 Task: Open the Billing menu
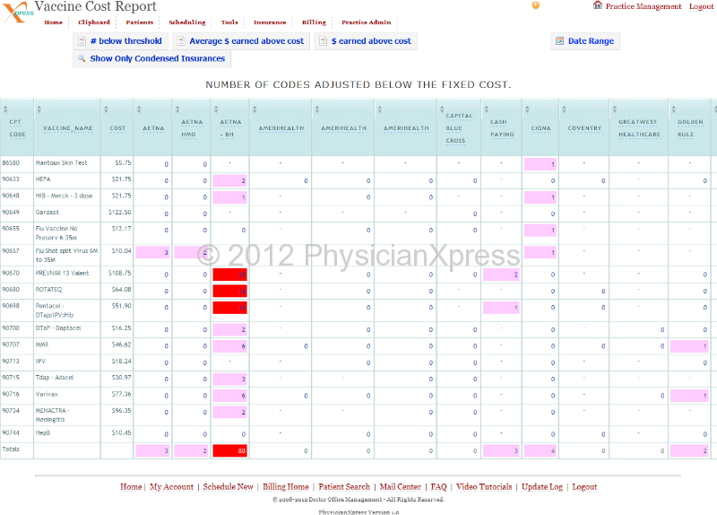point(314,22)
